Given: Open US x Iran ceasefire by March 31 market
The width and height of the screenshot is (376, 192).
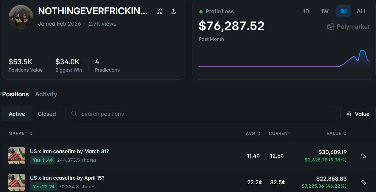Looking at the screenshot, I should pyautogui.click(x=70, y=152).
